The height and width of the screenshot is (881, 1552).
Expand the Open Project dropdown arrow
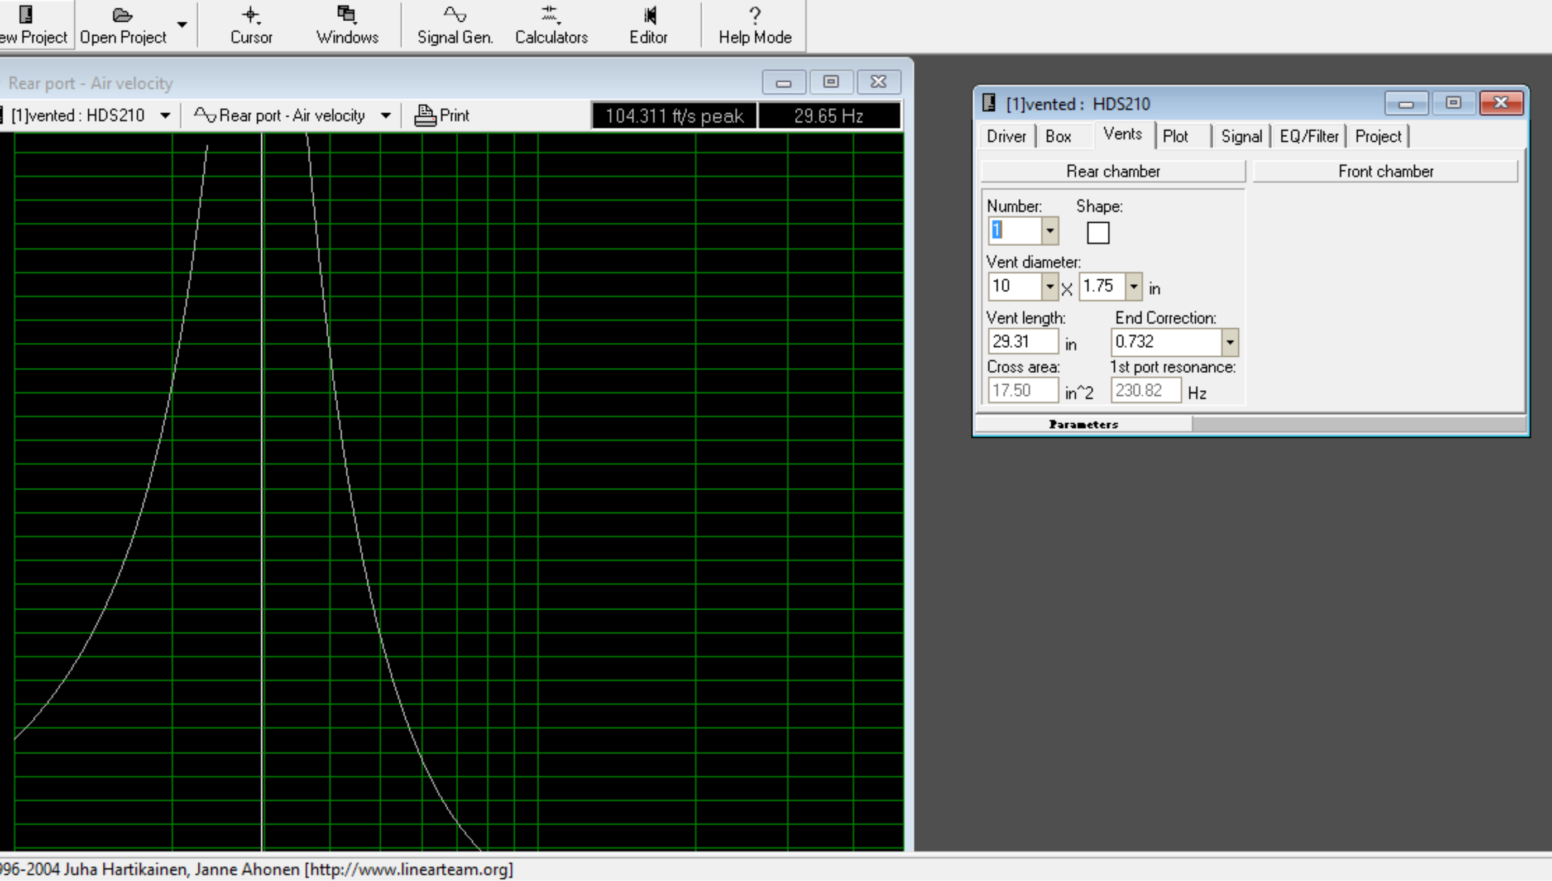tap(182, 25)
